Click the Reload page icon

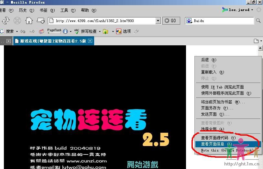pos(6,21)
